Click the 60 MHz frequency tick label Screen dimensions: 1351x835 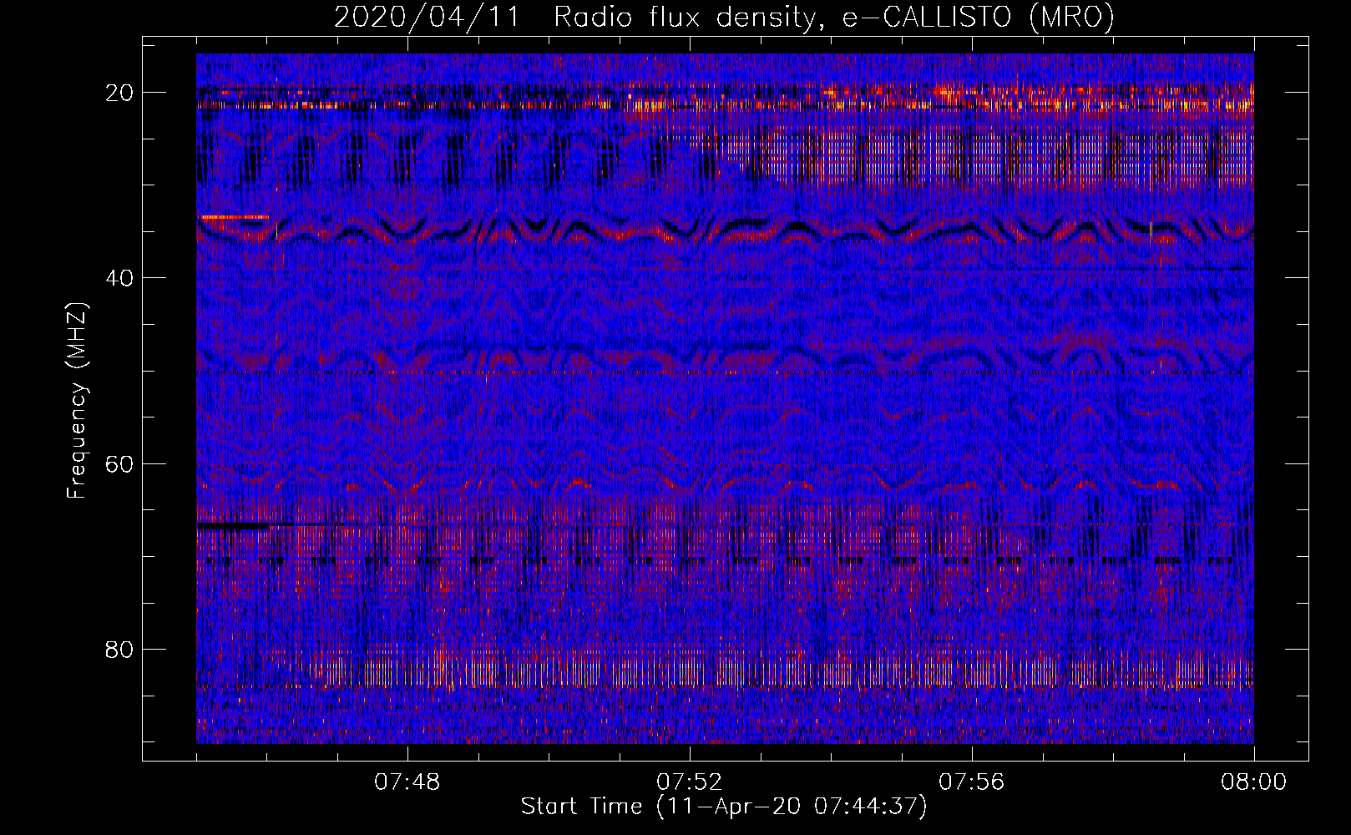(119, 463)
